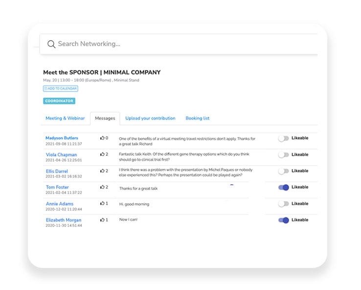The width and height of the screenshot is (361, 290).
Task: Disable Likeable toggle on Tom Foster's message
Action: pyautogui.click(x=283, y=187)
